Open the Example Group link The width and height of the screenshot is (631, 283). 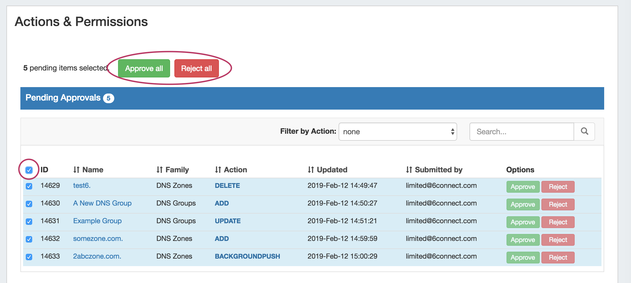97,221
